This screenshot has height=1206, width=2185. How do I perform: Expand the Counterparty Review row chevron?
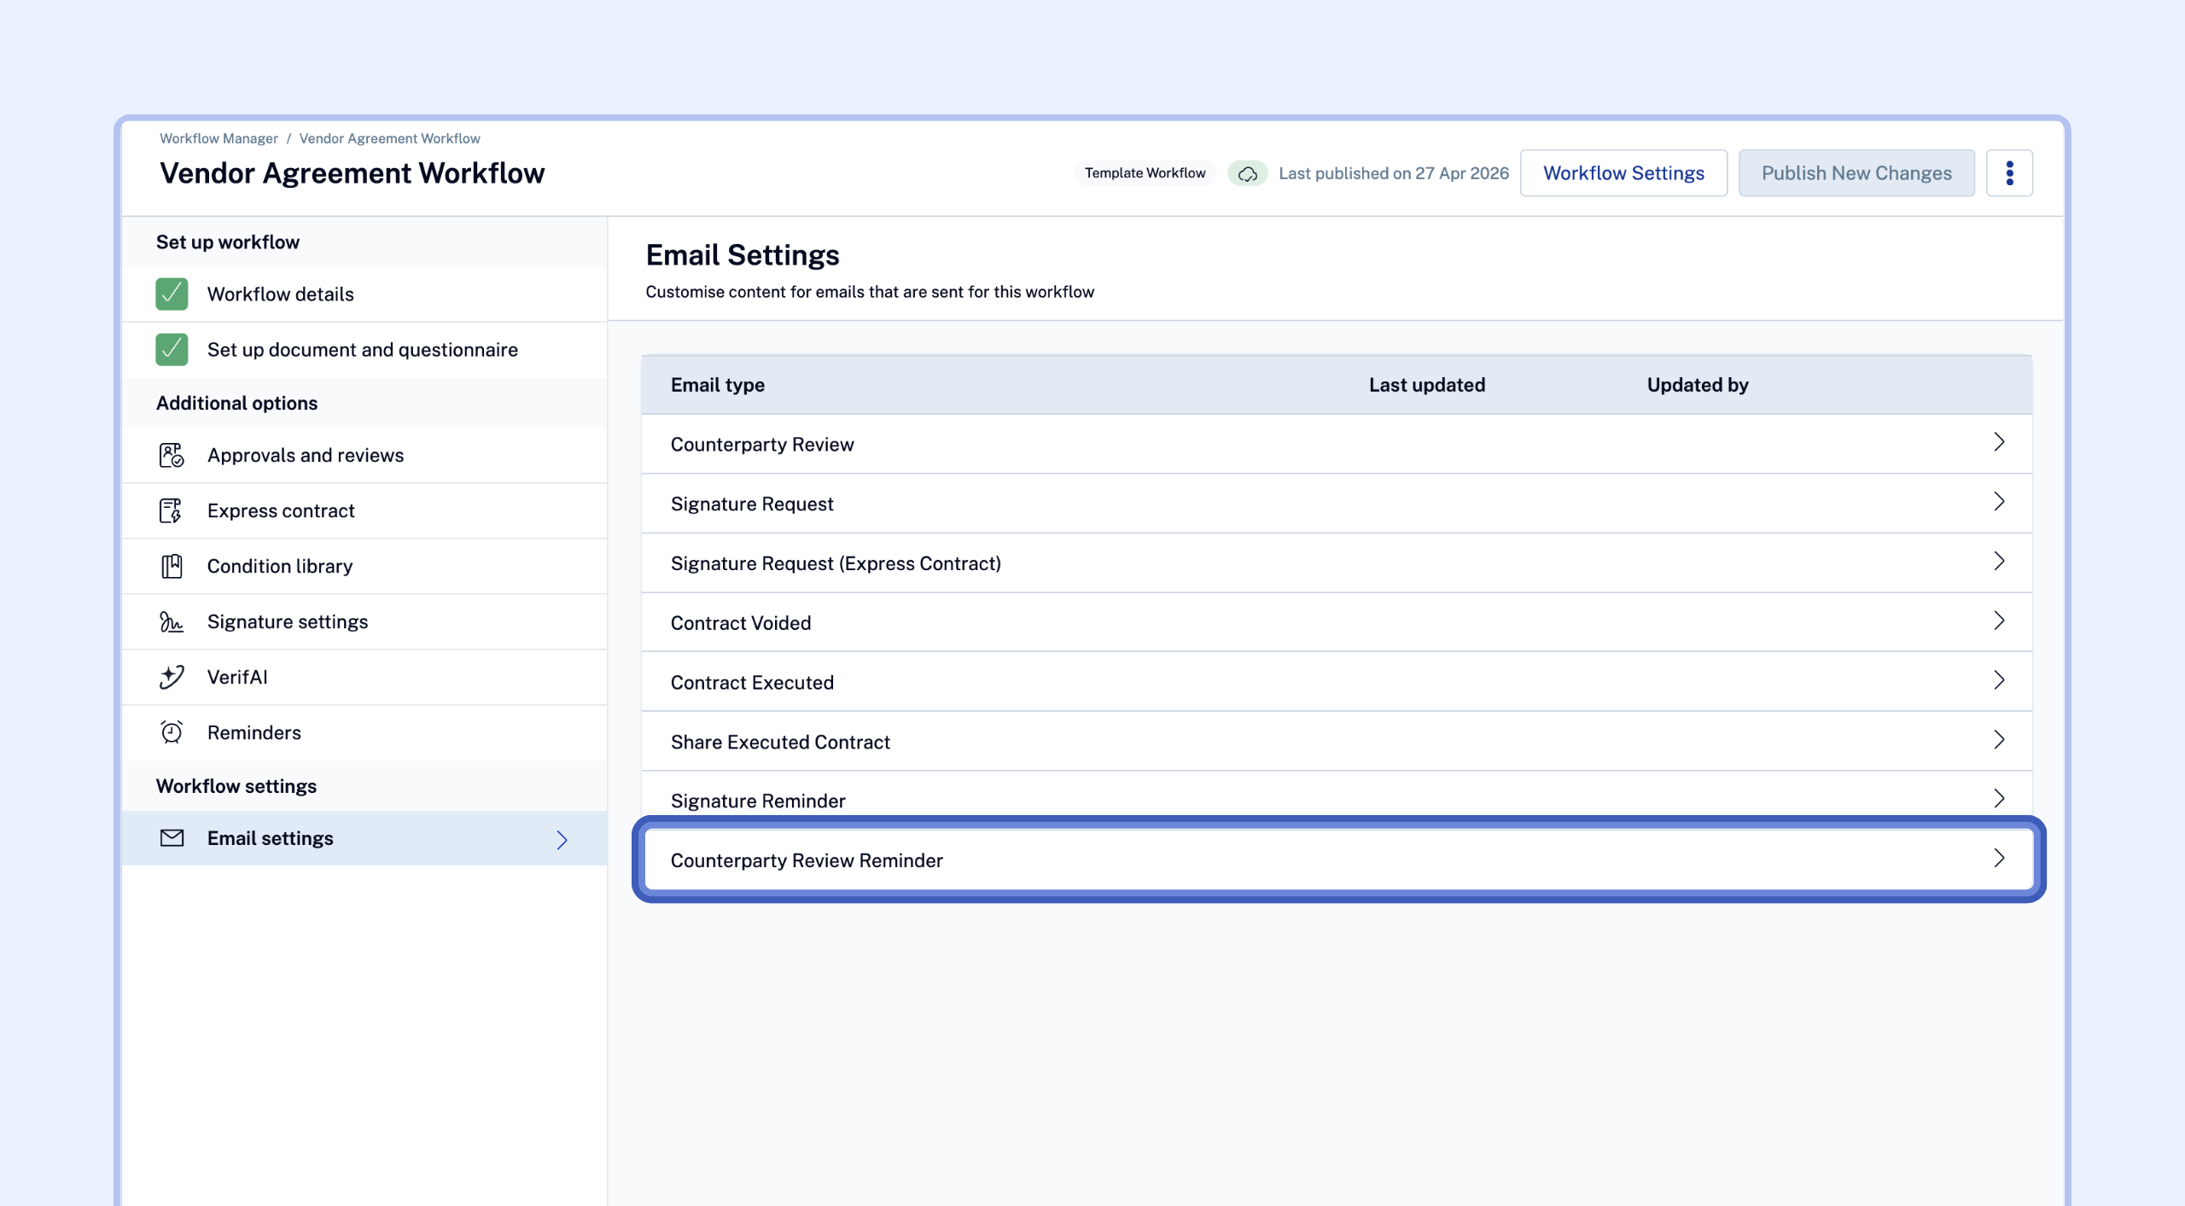tap(1999, 442)
